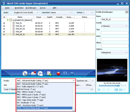
Task: Click the Name column header
Action: tap(20, 17)
